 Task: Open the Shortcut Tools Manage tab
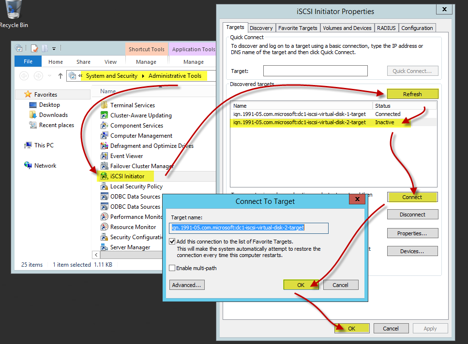[x=146, y=62]
